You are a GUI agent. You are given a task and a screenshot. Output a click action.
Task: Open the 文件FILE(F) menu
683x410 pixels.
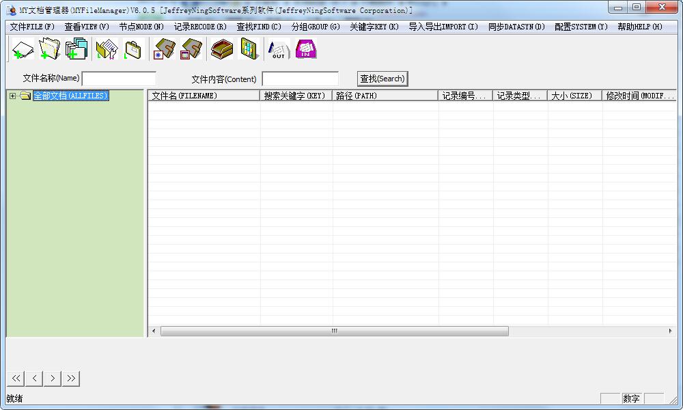click(32, 27)
